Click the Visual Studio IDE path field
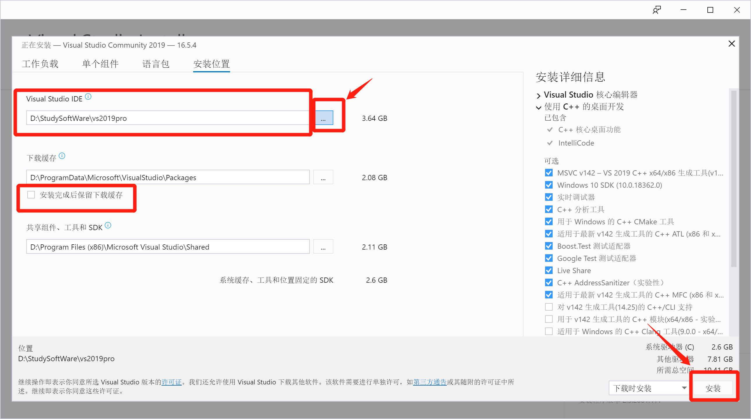751x419 pixels. pos(168,118)
